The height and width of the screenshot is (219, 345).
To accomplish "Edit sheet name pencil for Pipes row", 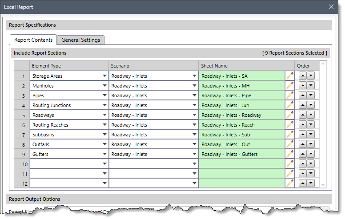I will click(x=290, y=96).
